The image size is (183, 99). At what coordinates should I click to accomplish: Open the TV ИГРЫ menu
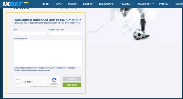[x=164, y=4]
